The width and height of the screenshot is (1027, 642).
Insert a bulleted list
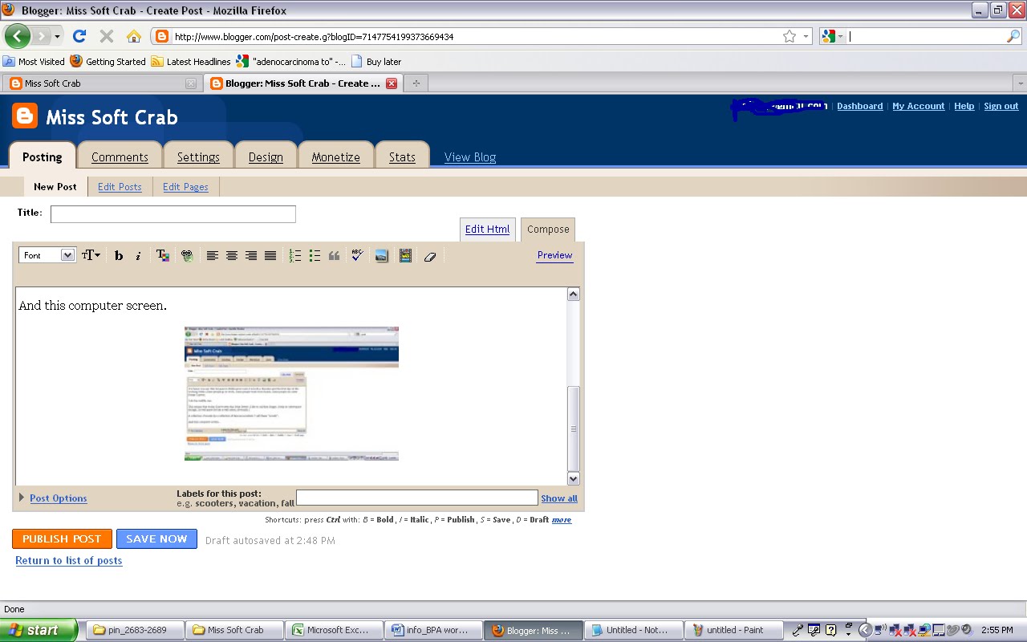315,256
